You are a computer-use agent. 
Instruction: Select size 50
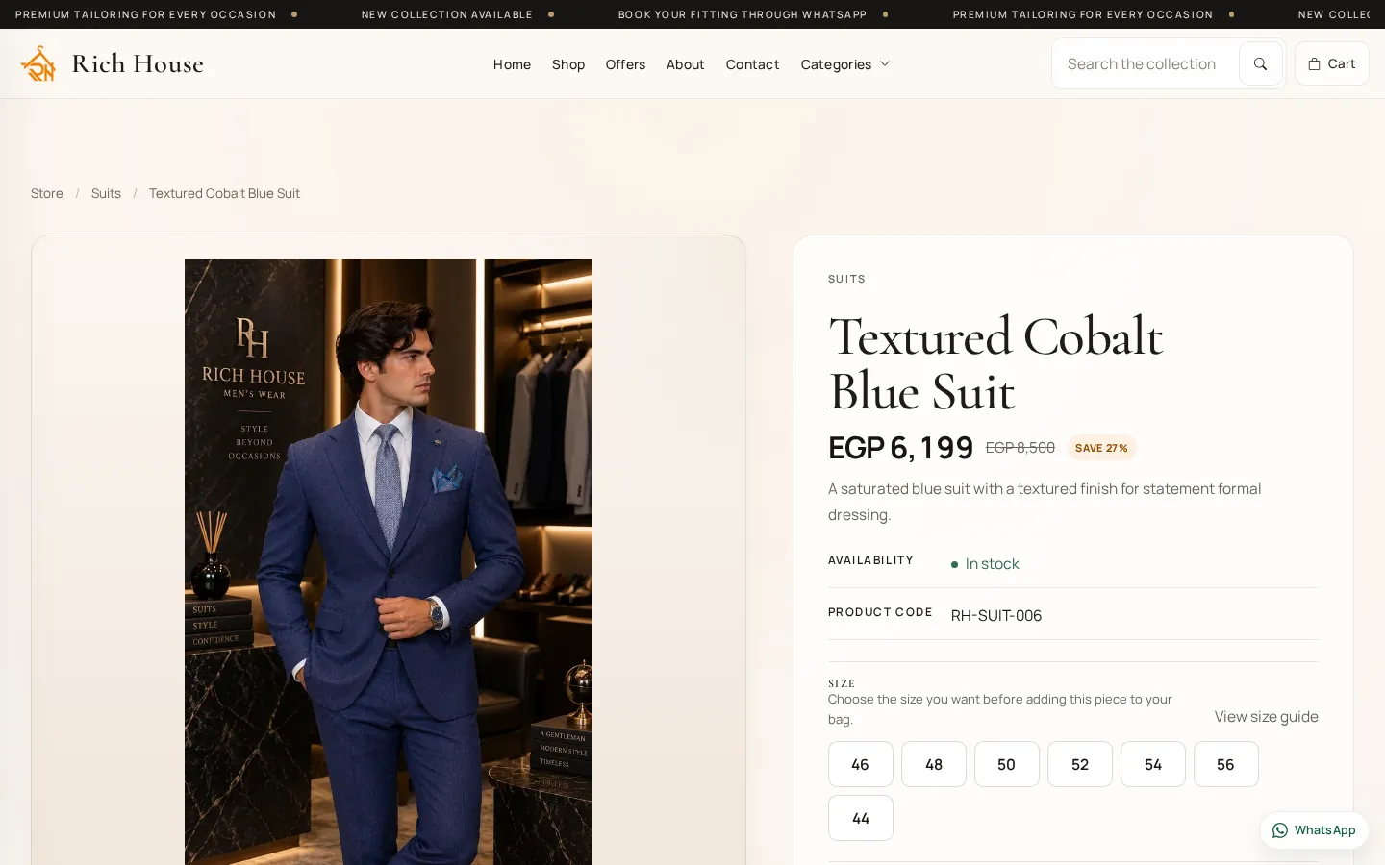tap(1007, 764)
